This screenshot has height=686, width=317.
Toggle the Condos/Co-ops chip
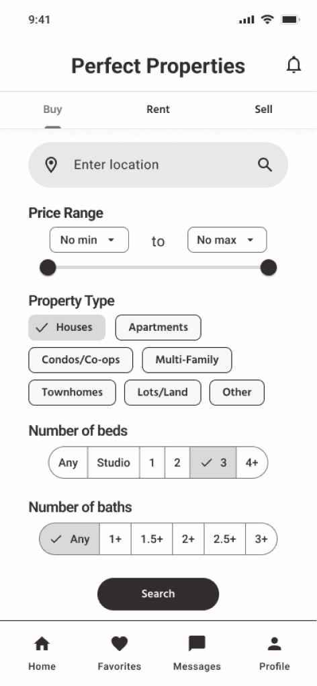pos(81,360)
